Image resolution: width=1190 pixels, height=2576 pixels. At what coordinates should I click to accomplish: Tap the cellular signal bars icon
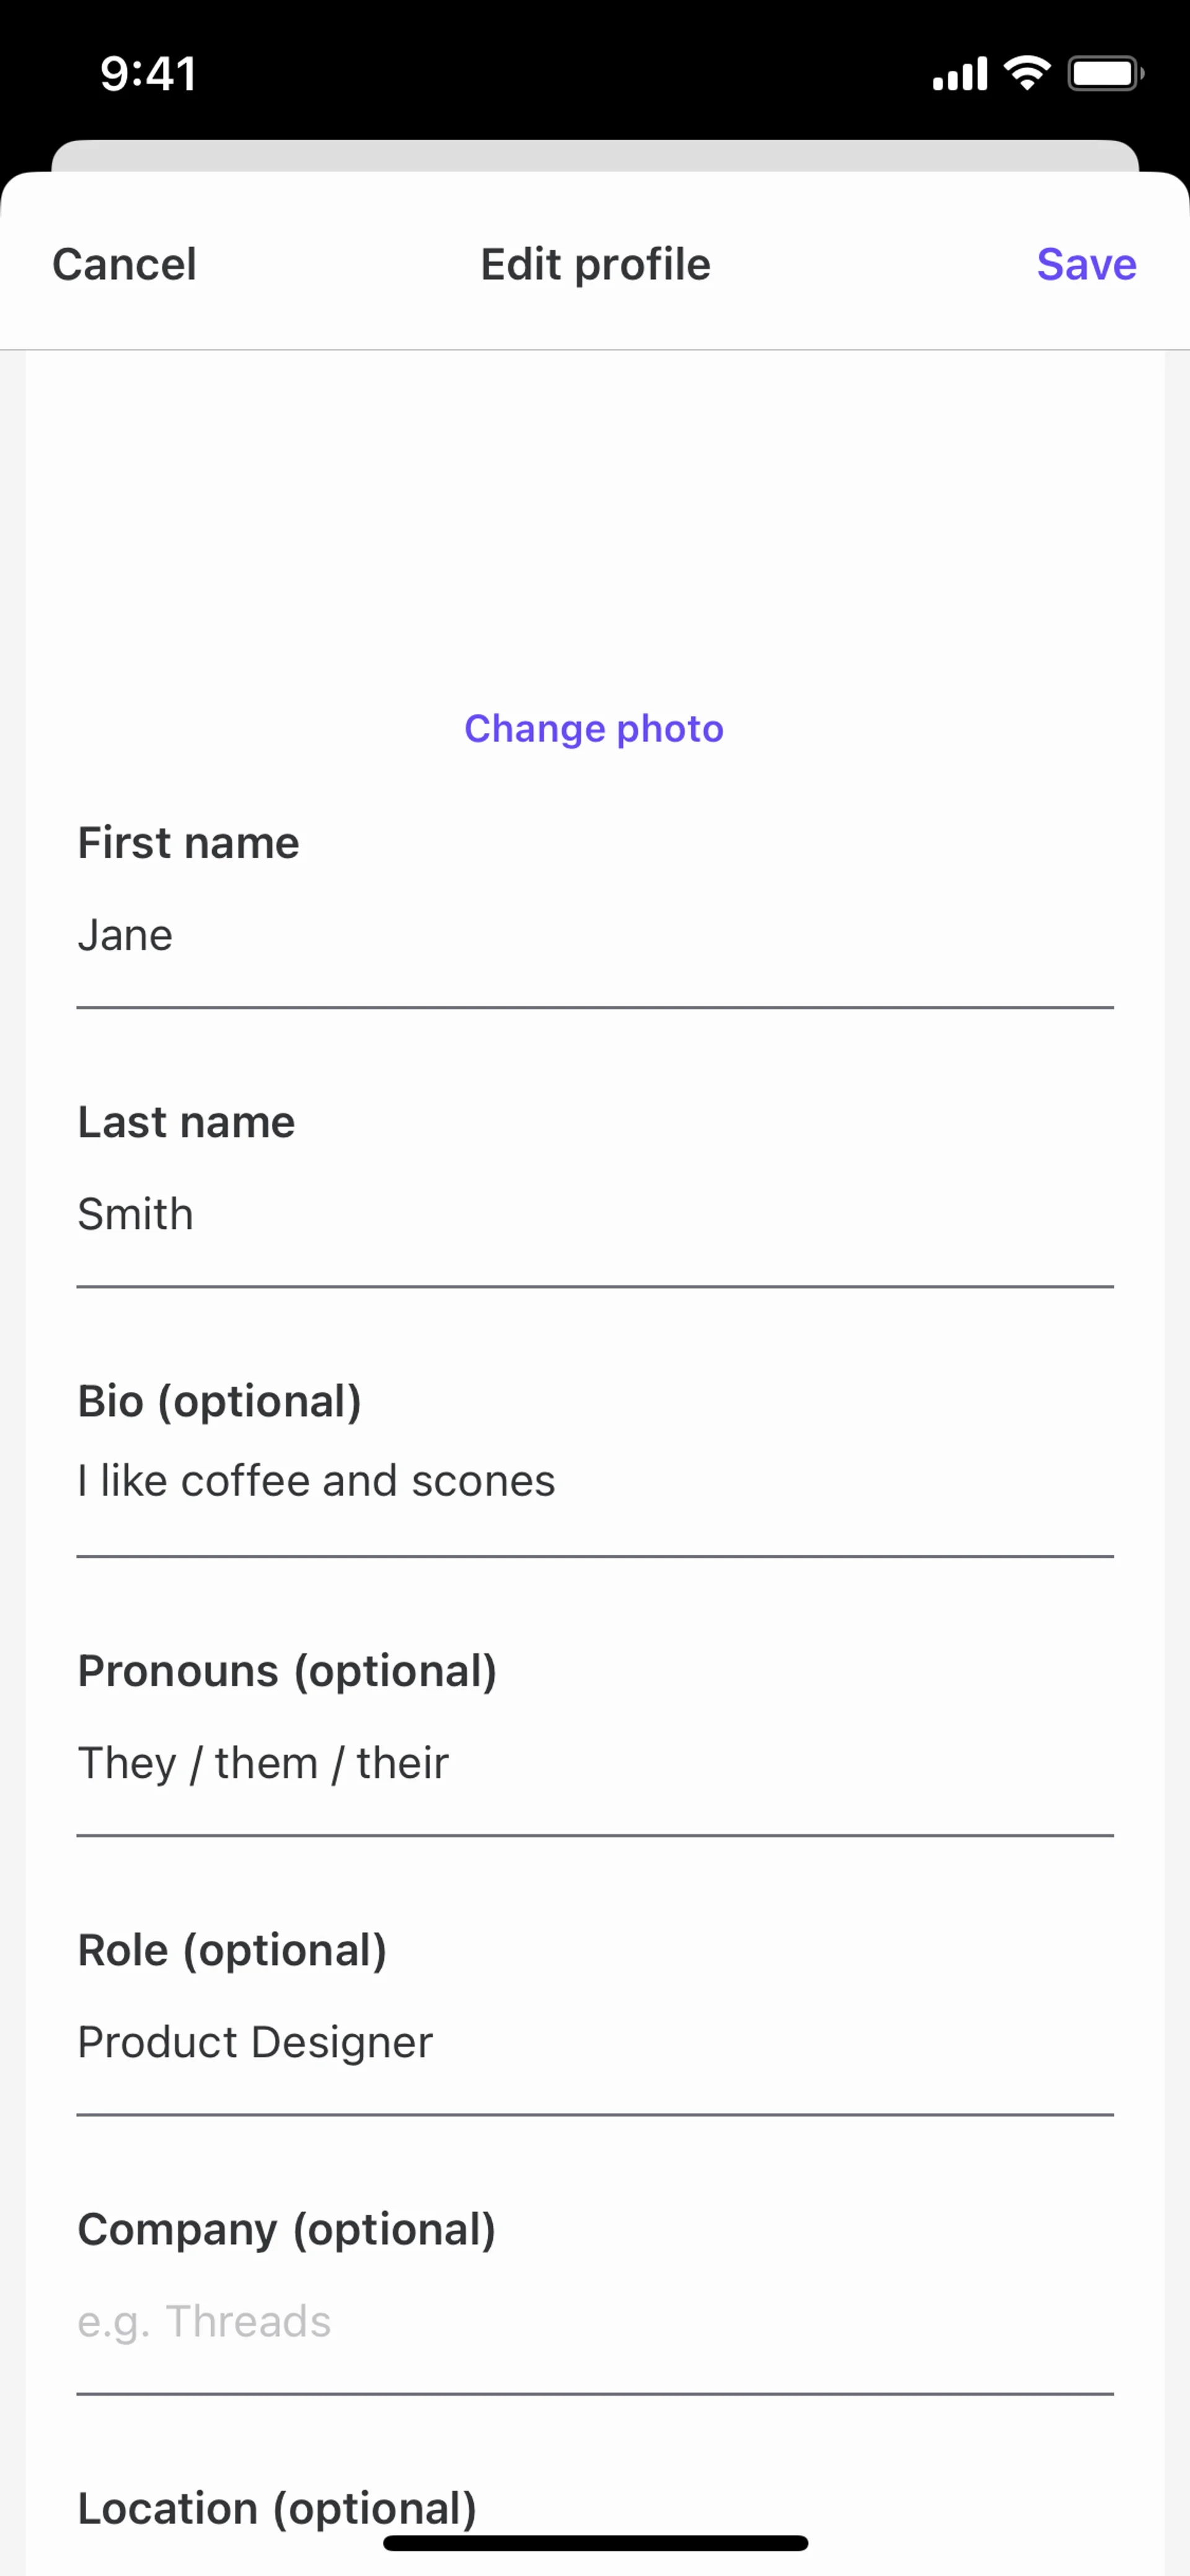[x=959, y=74]
